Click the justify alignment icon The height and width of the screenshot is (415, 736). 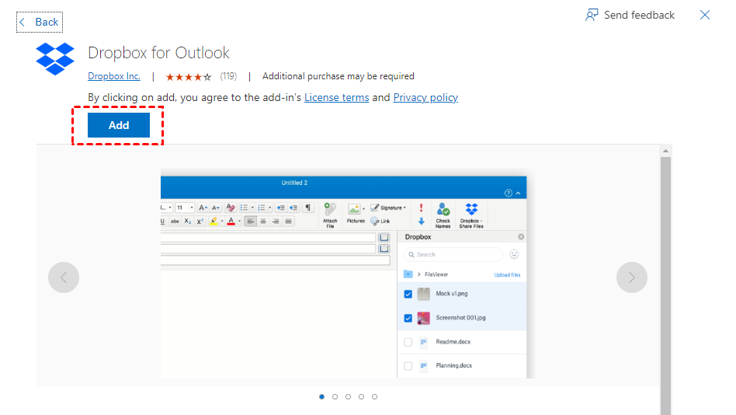(x=288, y=221)
